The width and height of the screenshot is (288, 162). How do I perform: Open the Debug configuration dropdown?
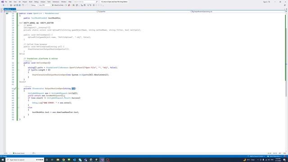tap(34, 5)
